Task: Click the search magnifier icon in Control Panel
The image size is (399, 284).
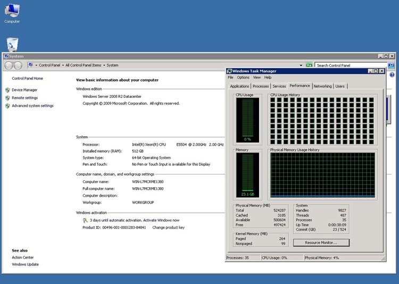Action: 391,65
